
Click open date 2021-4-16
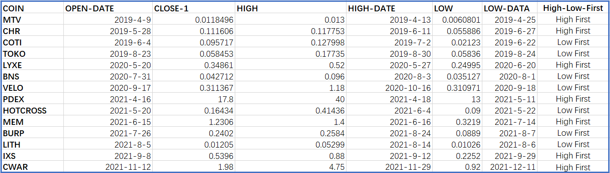[x=131, y=99]
